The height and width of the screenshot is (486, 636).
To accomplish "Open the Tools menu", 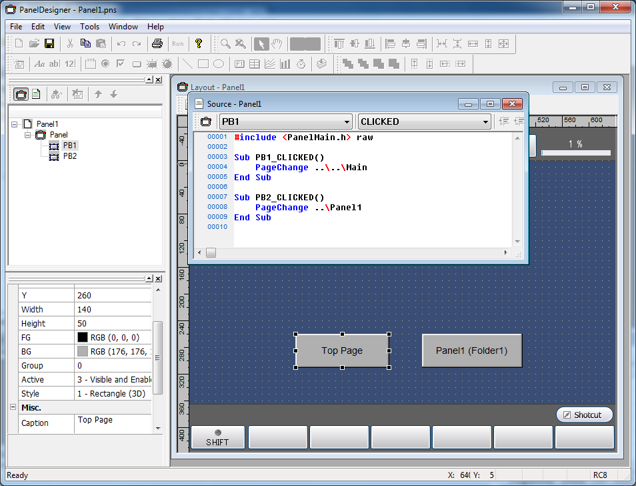I will tap(89, 27).
